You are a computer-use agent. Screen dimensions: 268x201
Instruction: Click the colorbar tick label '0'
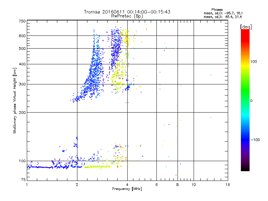251,101
